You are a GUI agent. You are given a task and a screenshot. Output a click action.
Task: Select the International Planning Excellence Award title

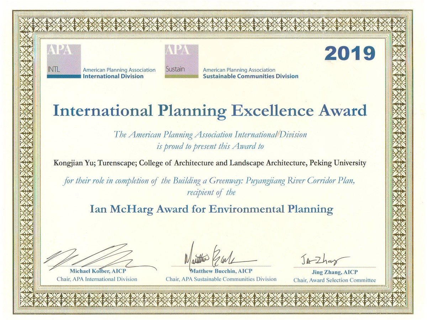tap(210, 111)
